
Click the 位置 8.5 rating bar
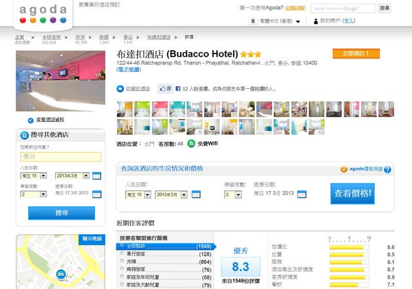349,255
